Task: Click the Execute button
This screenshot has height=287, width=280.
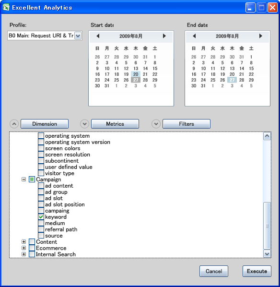Action: pos(257,271)
